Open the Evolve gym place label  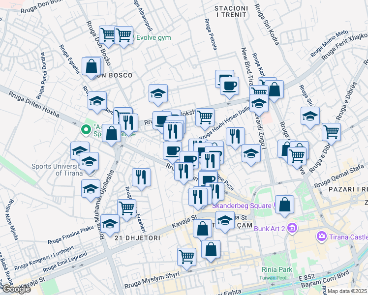click(153, 37)
